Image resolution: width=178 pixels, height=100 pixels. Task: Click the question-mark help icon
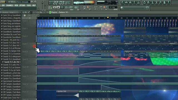[x=168, y=2]
